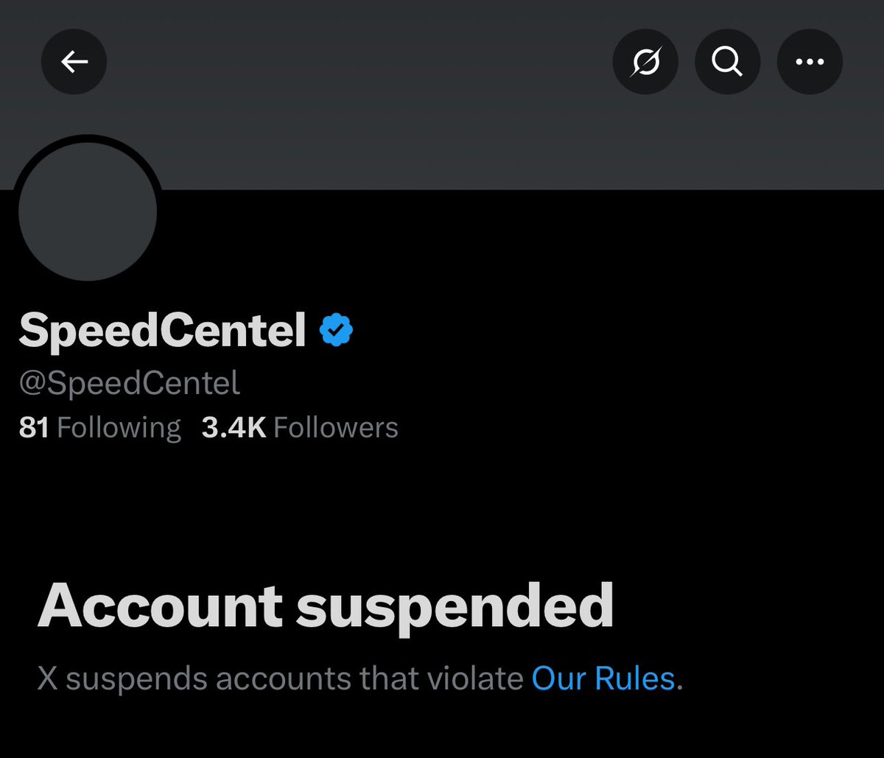This screenshot has width=884, height=758.
Task: Select the SpeedCentel display name
Action: point(163,331)
